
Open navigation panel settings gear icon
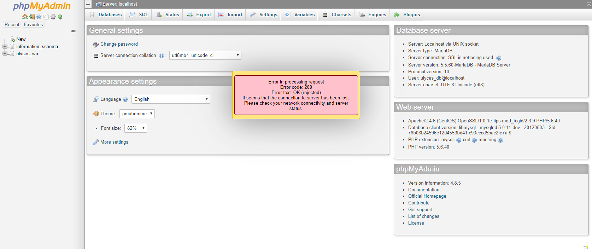(53, 17)
